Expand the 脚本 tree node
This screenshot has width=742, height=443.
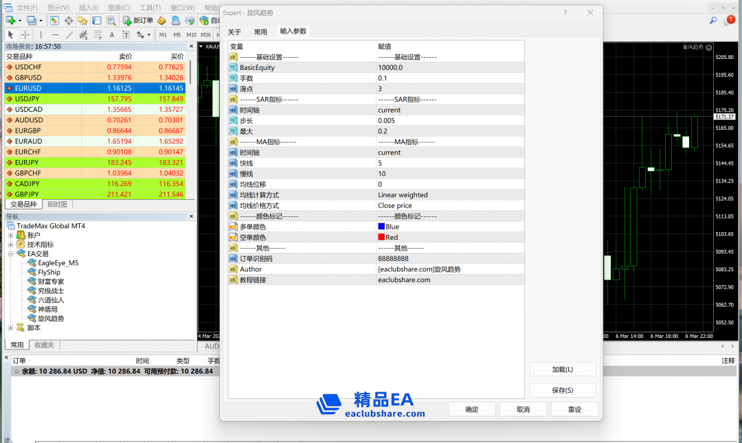click(11, 328)
